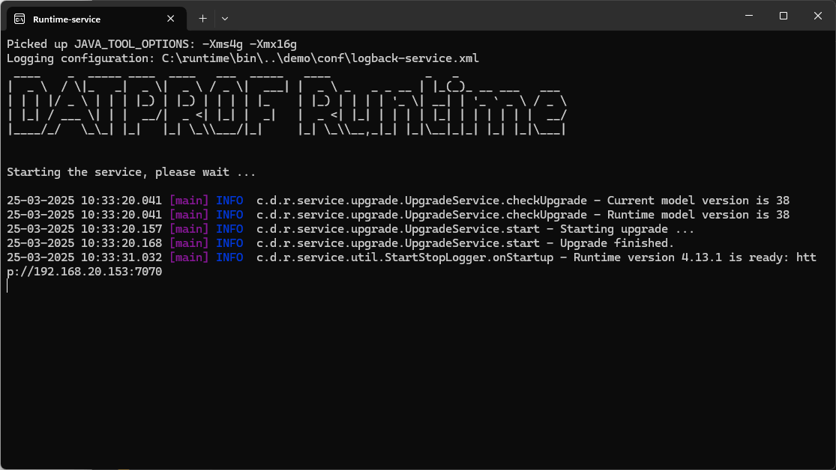Click the empty terminal area below the output
Image resolution: width=836 pixels, height=470 pixels.
[x=412, y=374]
